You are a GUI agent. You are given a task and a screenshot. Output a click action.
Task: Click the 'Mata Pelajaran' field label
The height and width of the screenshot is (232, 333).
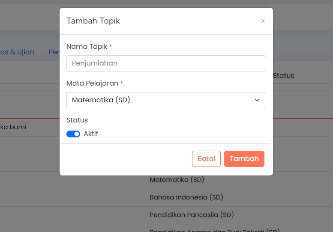pyautogui.click(x=93, y=83)
